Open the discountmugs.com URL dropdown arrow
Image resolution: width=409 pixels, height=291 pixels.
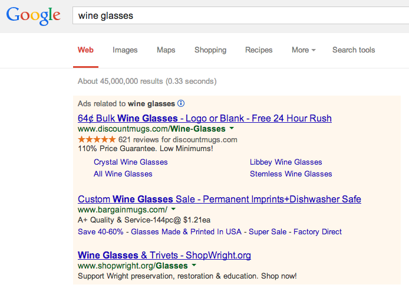tap(232, 128)
